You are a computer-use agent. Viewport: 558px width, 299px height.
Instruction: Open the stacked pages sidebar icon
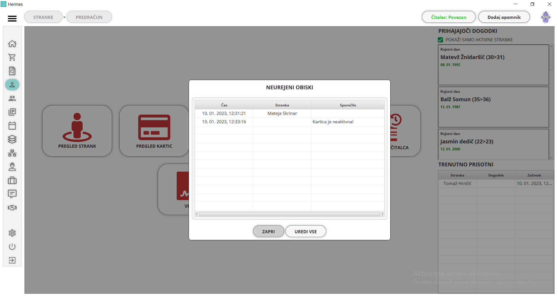coord(12,112)
